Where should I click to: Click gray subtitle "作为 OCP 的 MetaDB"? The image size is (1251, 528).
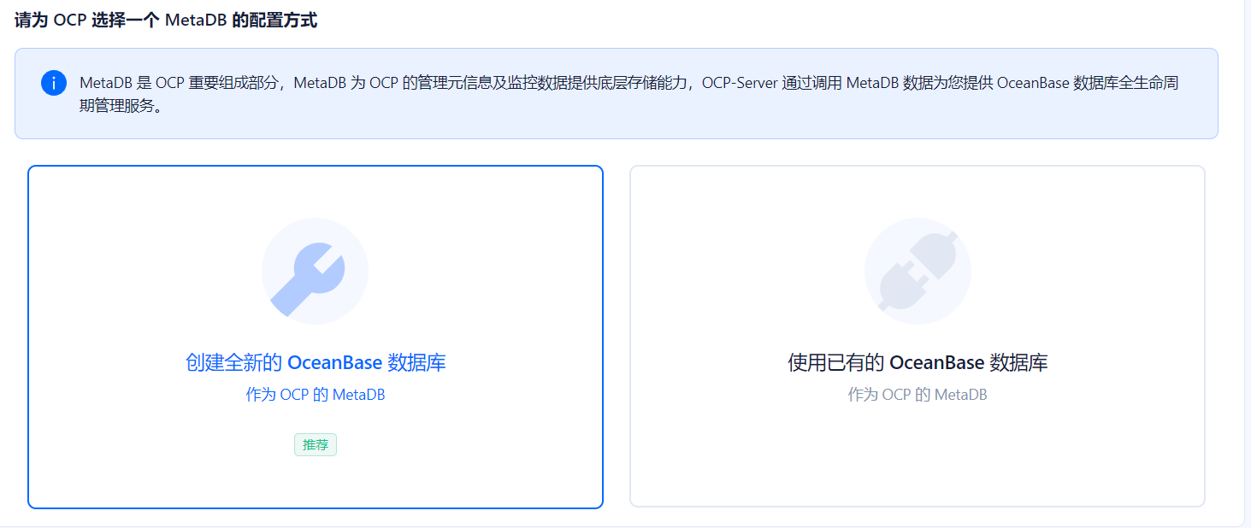tap(918, 395)
